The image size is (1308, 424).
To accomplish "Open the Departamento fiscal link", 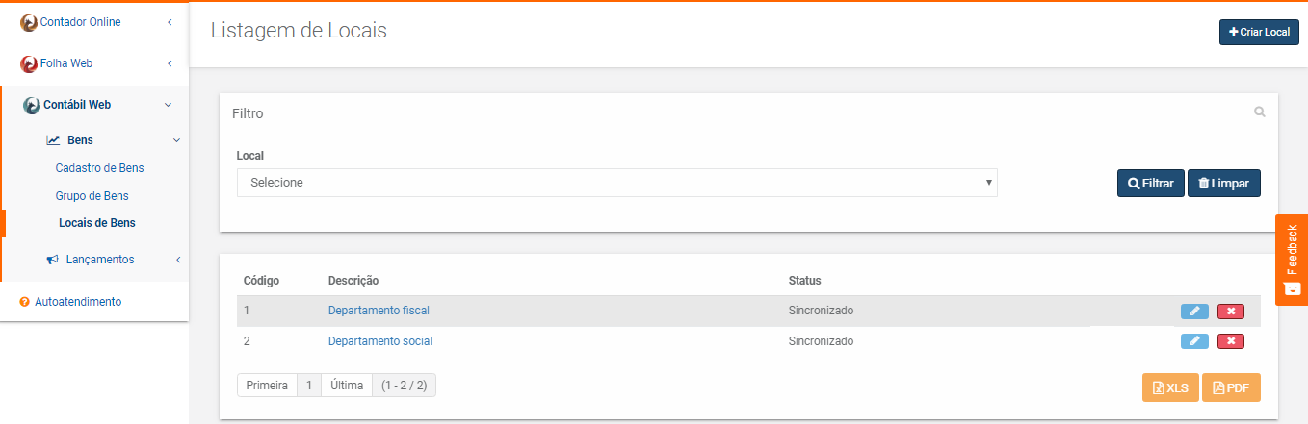I will tap(379, 311).
